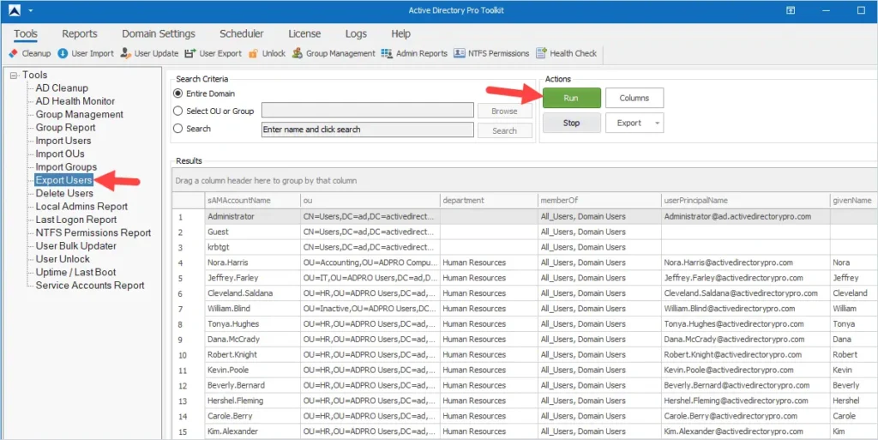Select Import OUs in the tree
This screenshot has width=878, height=440.
click(x=60, y=154)
